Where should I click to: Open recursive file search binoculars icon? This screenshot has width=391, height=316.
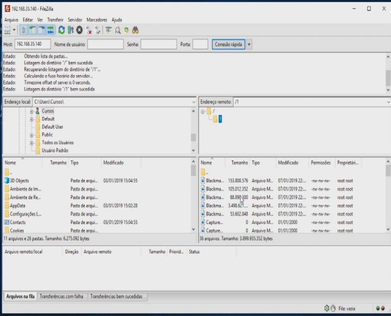click(x=136, y=30)
